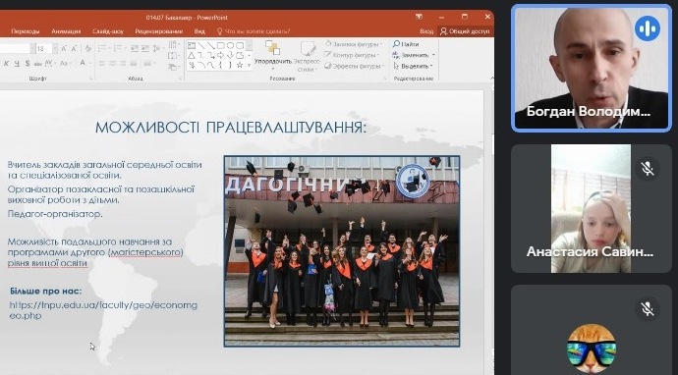Open Эффекты фигуры shape effects menu

[354, 66]
